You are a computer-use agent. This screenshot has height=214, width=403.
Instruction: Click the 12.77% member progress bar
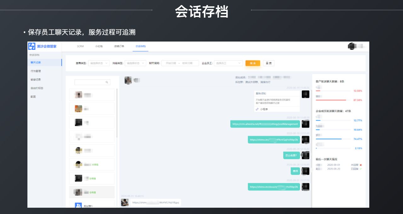[333, 120]
